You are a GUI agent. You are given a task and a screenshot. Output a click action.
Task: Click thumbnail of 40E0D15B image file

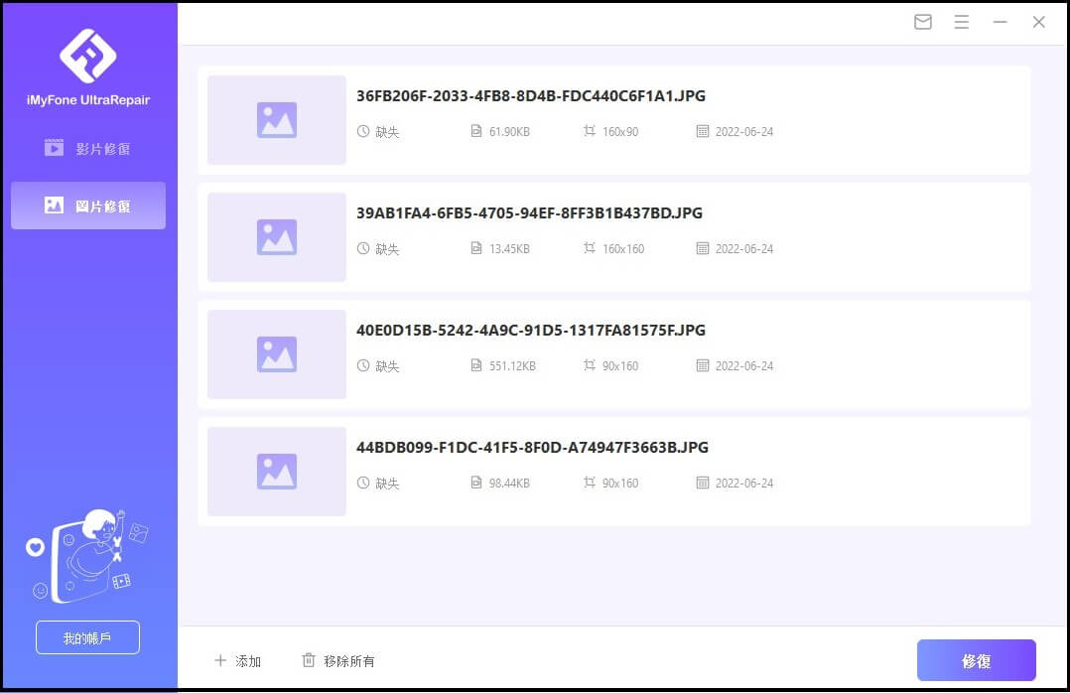pos(277,354)
